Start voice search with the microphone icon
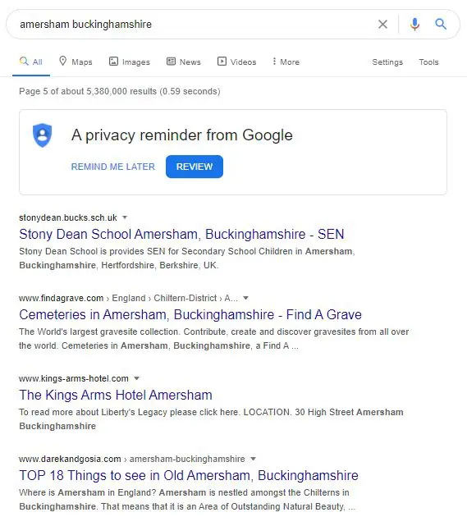The height and width of the screenshot is (526, 467). point(414,24)
